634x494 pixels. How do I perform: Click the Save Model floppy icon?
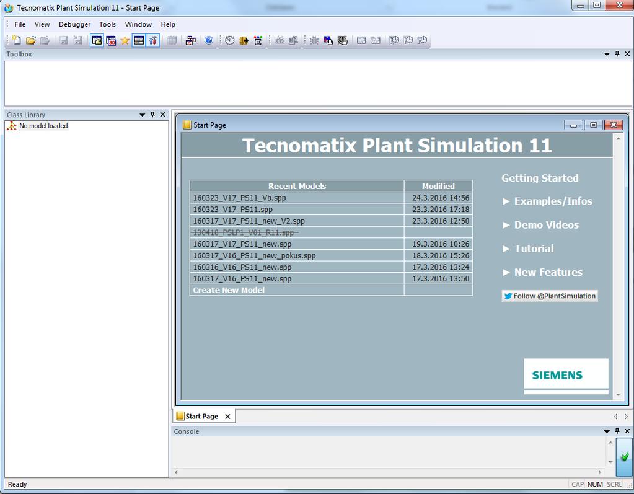63,40
